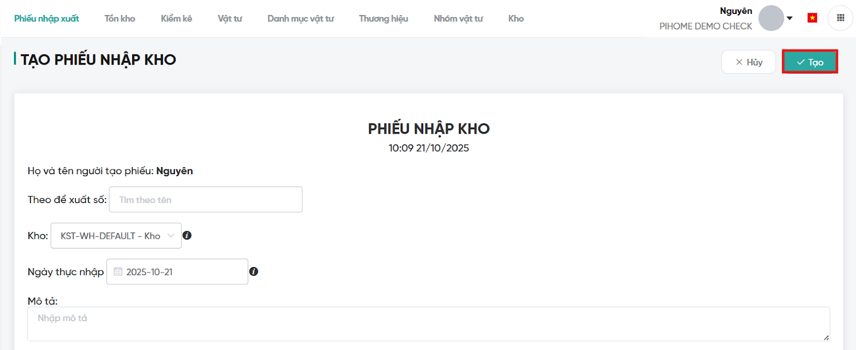
Task: Click the Mô tả description textarea
Action: coord(428,324)
